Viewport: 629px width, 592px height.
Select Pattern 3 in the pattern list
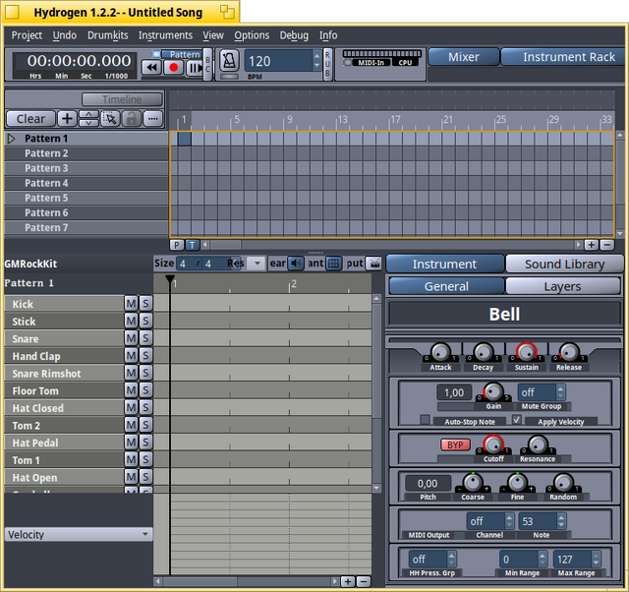[x=86, y=168]
